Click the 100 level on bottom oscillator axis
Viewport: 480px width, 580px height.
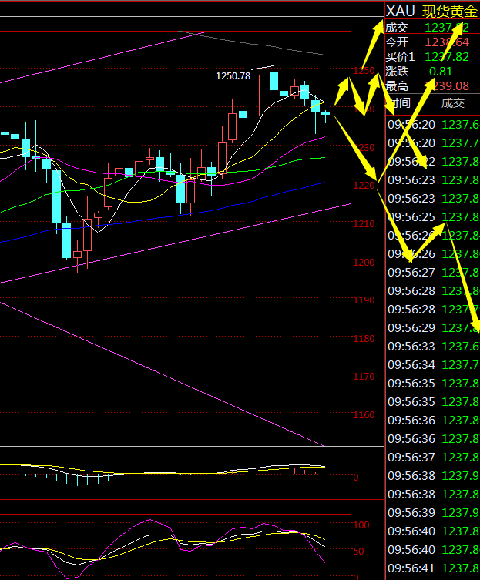[361, 525]
